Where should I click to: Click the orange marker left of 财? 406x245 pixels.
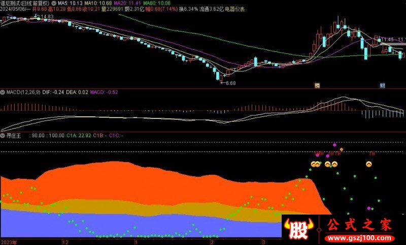(x=318, y=85)
